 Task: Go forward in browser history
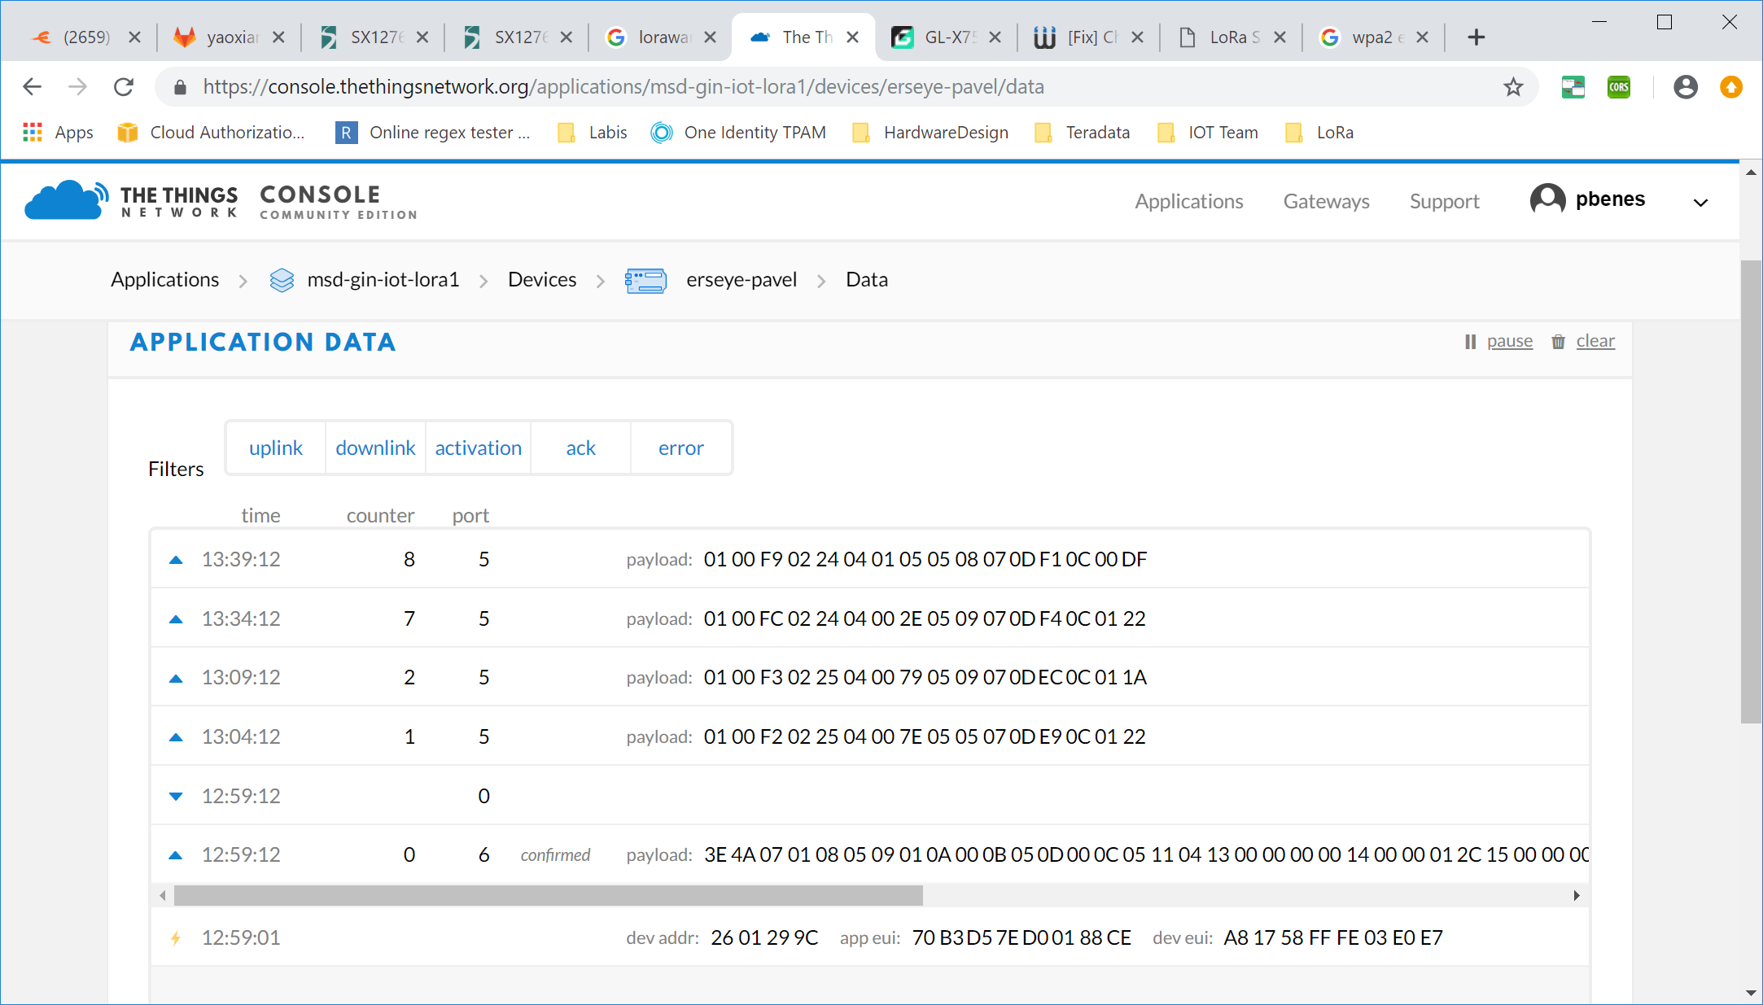point(77,86)
